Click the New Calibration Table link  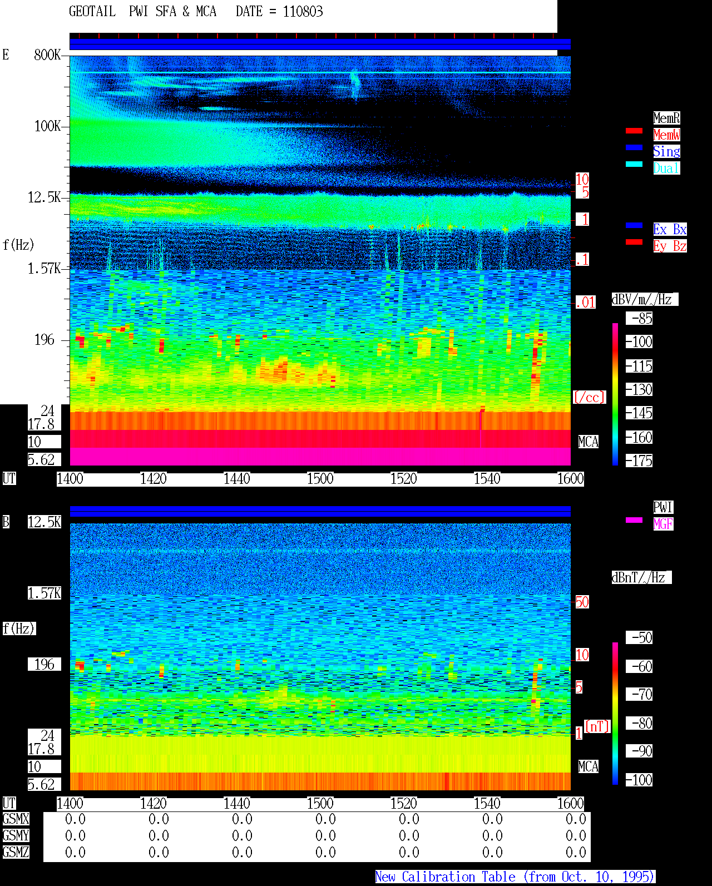(x=515, y=877)
